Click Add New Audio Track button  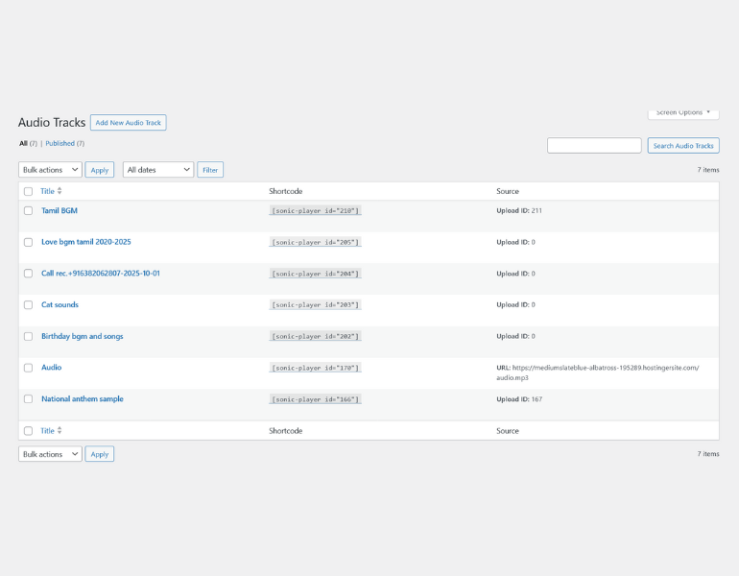(128, 123)
